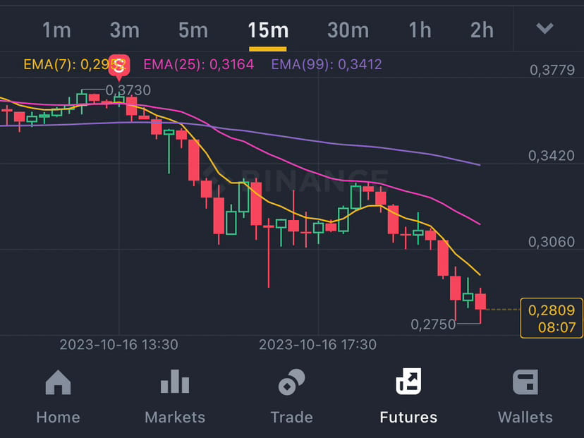Click the 0,3730 high price label
This screenshot has width=584, height=438.
[x=128, y=90]
